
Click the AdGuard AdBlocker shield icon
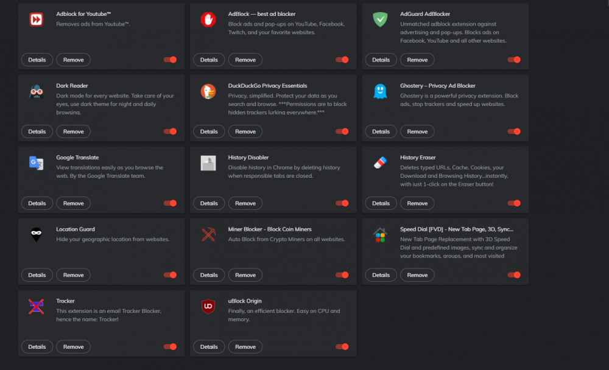click(x=380, y=19)
